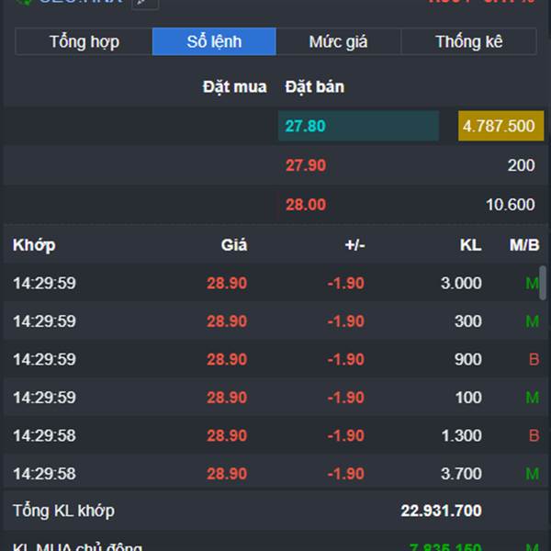Click the small icon beside the stock symbol

144,3
